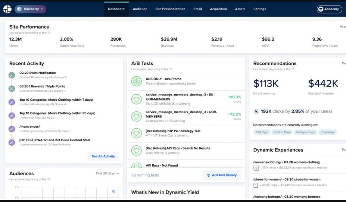This screenshot has height=202, width=346.
Task: Select the Homepage recommendation tag
Action: point(327,132)
